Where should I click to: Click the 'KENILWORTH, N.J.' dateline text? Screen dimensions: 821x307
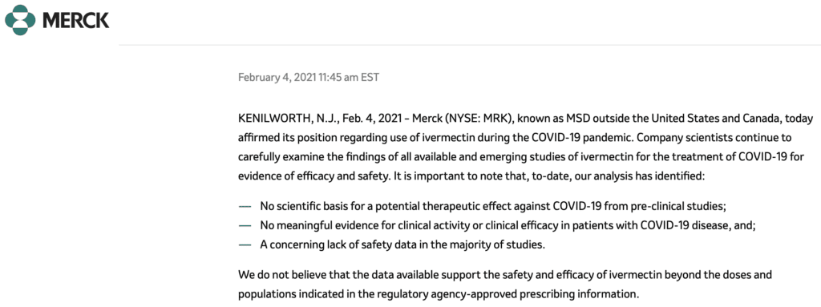[288, 119]
